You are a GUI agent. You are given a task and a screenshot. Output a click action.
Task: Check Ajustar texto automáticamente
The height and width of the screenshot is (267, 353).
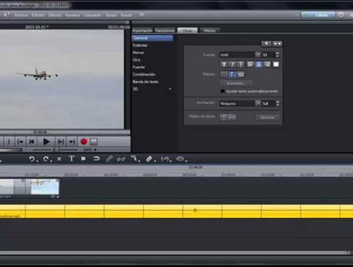223,91
